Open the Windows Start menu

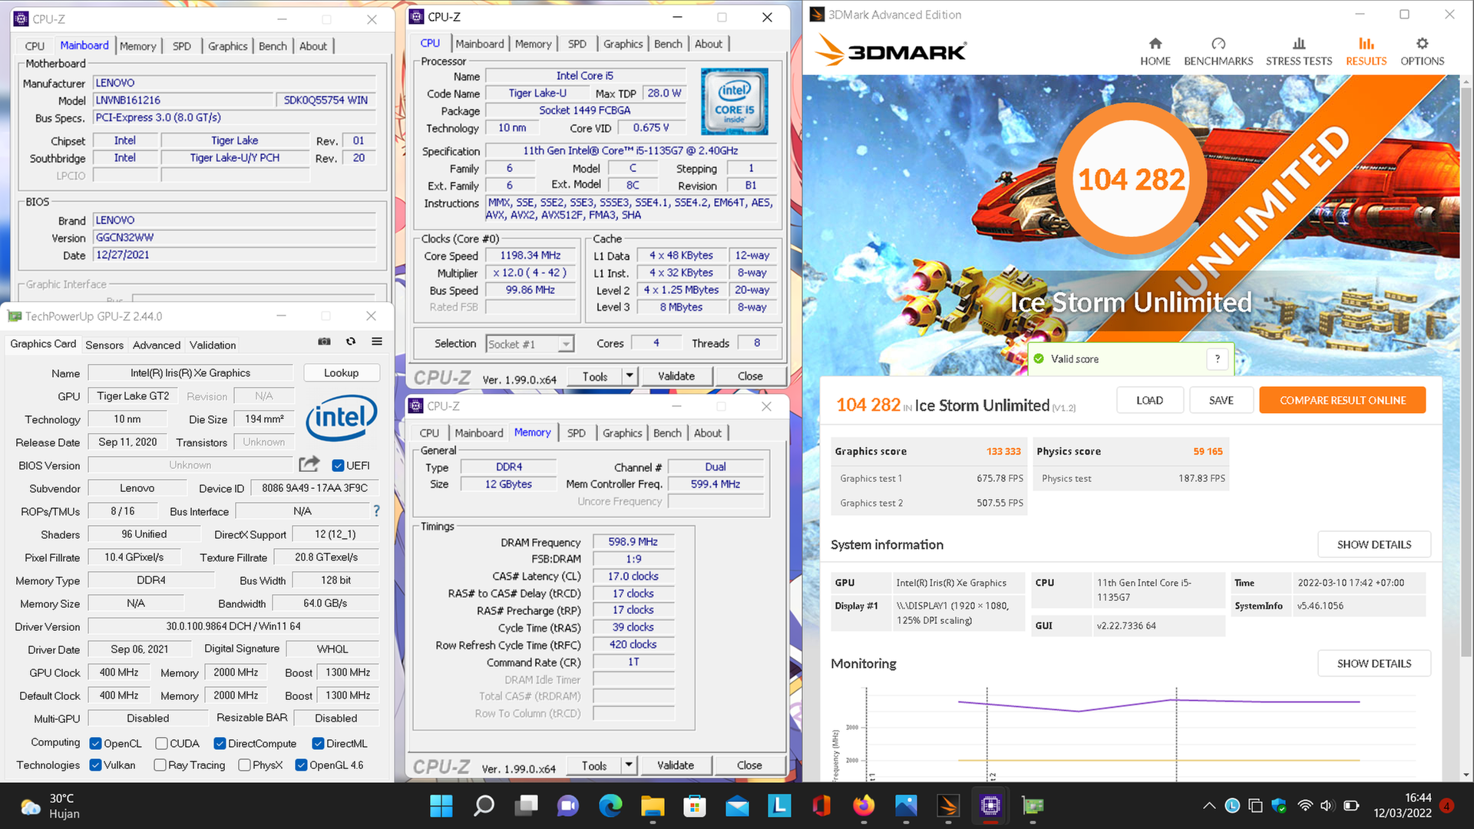[x=441, y=806]
